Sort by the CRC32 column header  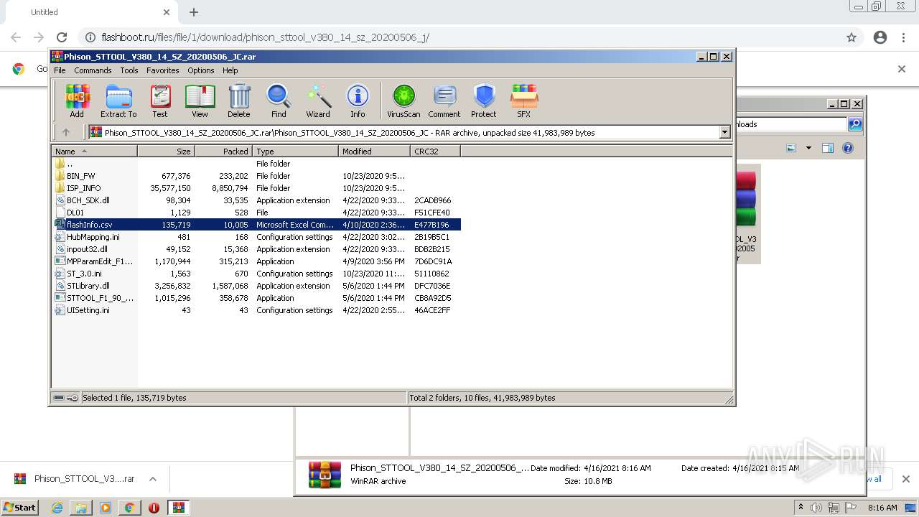click(435, 152)
